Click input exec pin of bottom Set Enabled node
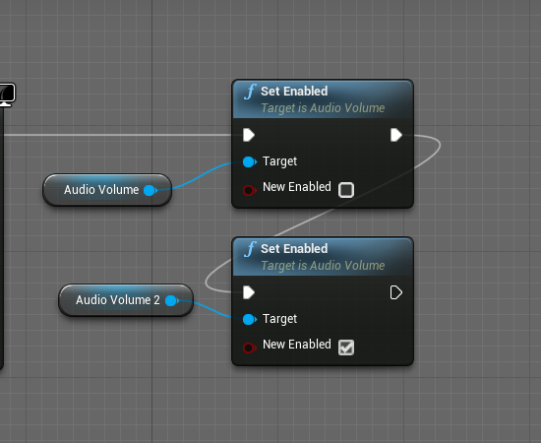Screen dimensions: 541x443 point(249,292)
